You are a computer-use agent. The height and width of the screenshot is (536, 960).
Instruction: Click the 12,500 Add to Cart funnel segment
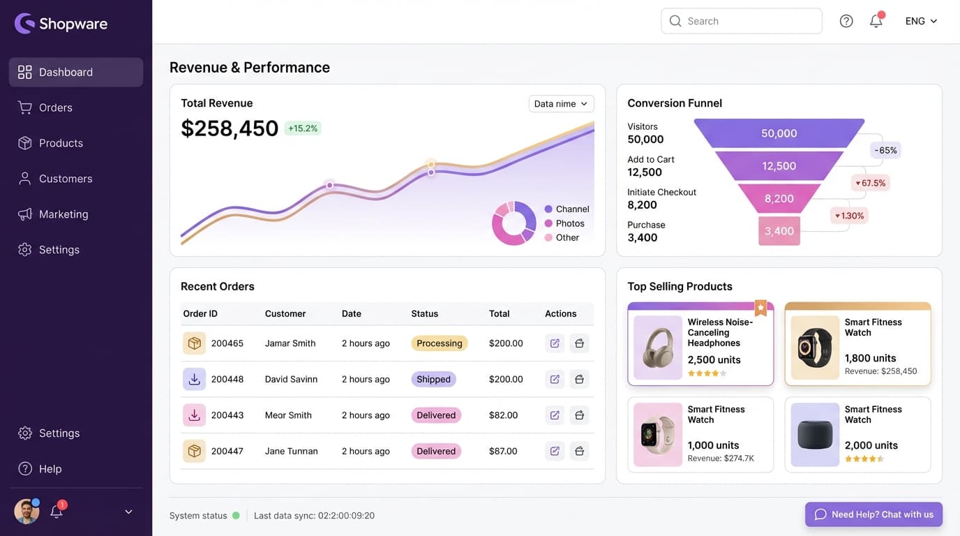[x=779, y=166]
